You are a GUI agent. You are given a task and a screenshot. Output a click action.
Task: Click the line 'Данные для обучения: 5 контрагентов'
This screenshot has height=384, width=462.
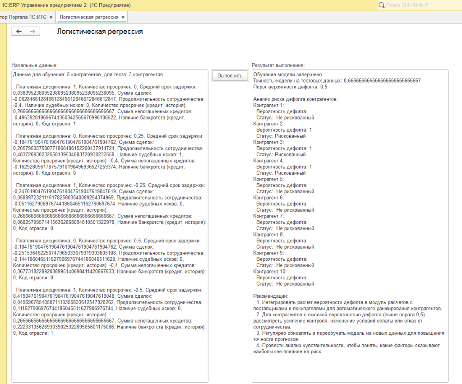(x=88, y=74)
